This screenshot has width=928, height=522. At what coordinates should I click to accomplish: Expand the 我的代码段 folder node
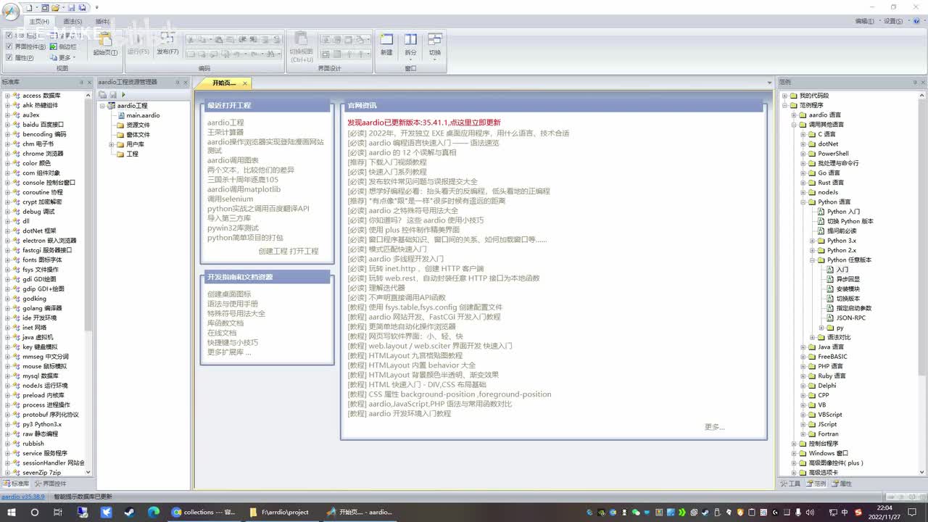pos(784,96)
